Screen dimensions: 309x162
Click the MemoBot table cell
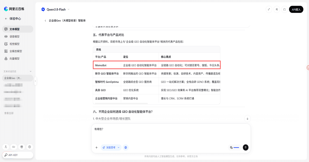(x=107, y=65)
